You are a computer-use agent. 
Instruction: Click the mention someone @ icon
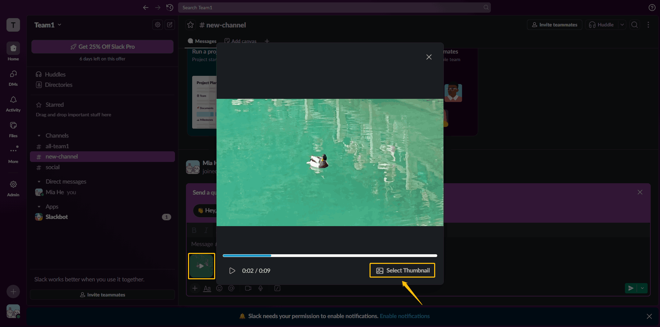231,288
